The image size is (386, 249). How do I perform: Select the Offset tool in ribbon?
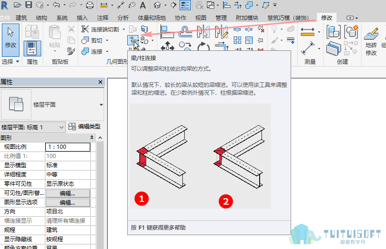[x=185, y=32]
